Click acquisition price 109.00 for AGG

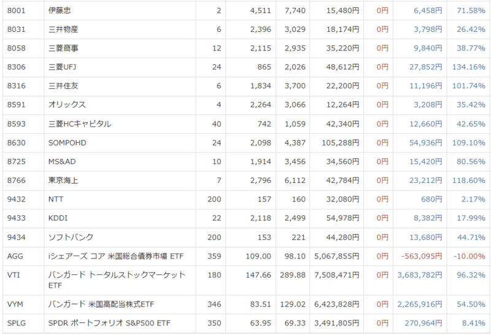pos(258,256)
